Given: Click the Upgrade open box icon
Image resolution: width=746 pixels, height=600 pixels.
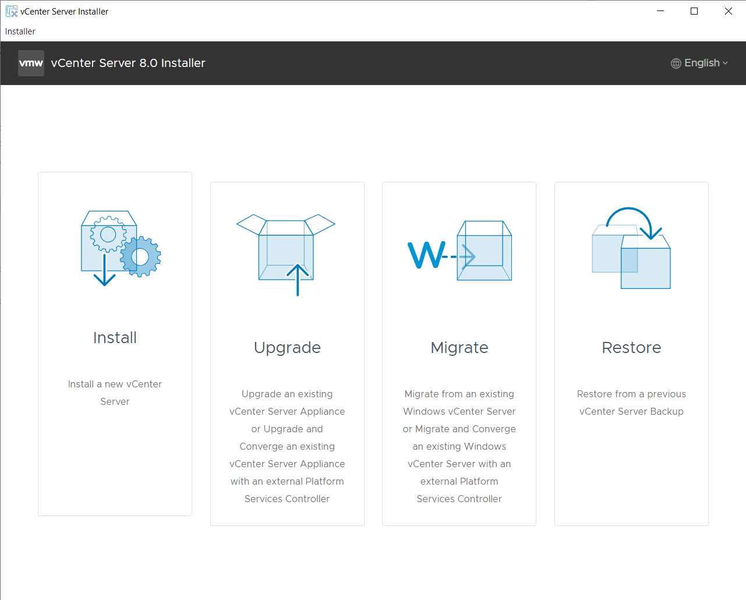Looking at the screenshot, I should tap(286, 255).
